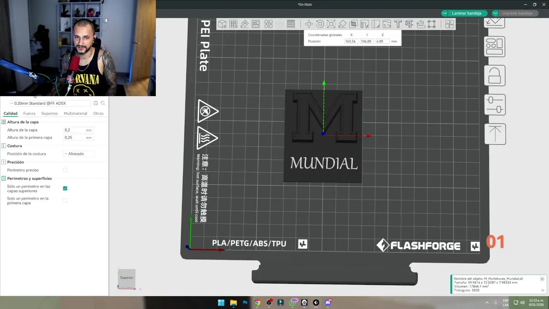This screenshot has width=549, height=309.
Task: Save the process preset with disk icon
Action: click(96, 103)
